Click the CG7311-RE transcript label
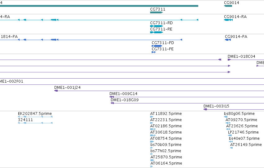Screen dimensions: 264x168 coord(161,29)
